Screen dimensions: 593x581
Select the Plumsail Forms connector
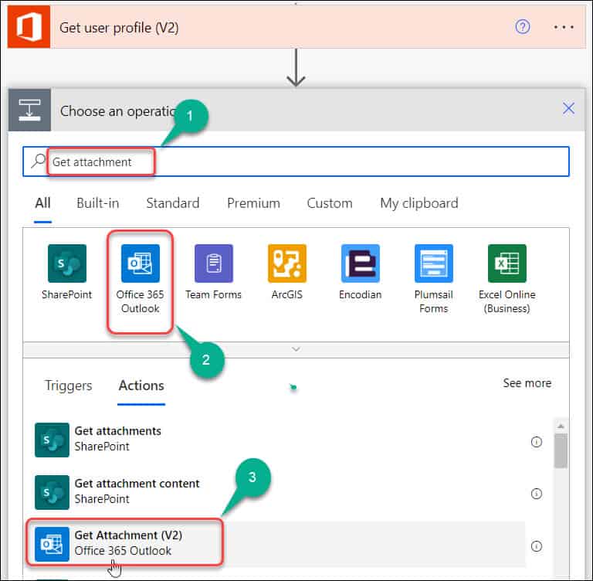[434, 280]
